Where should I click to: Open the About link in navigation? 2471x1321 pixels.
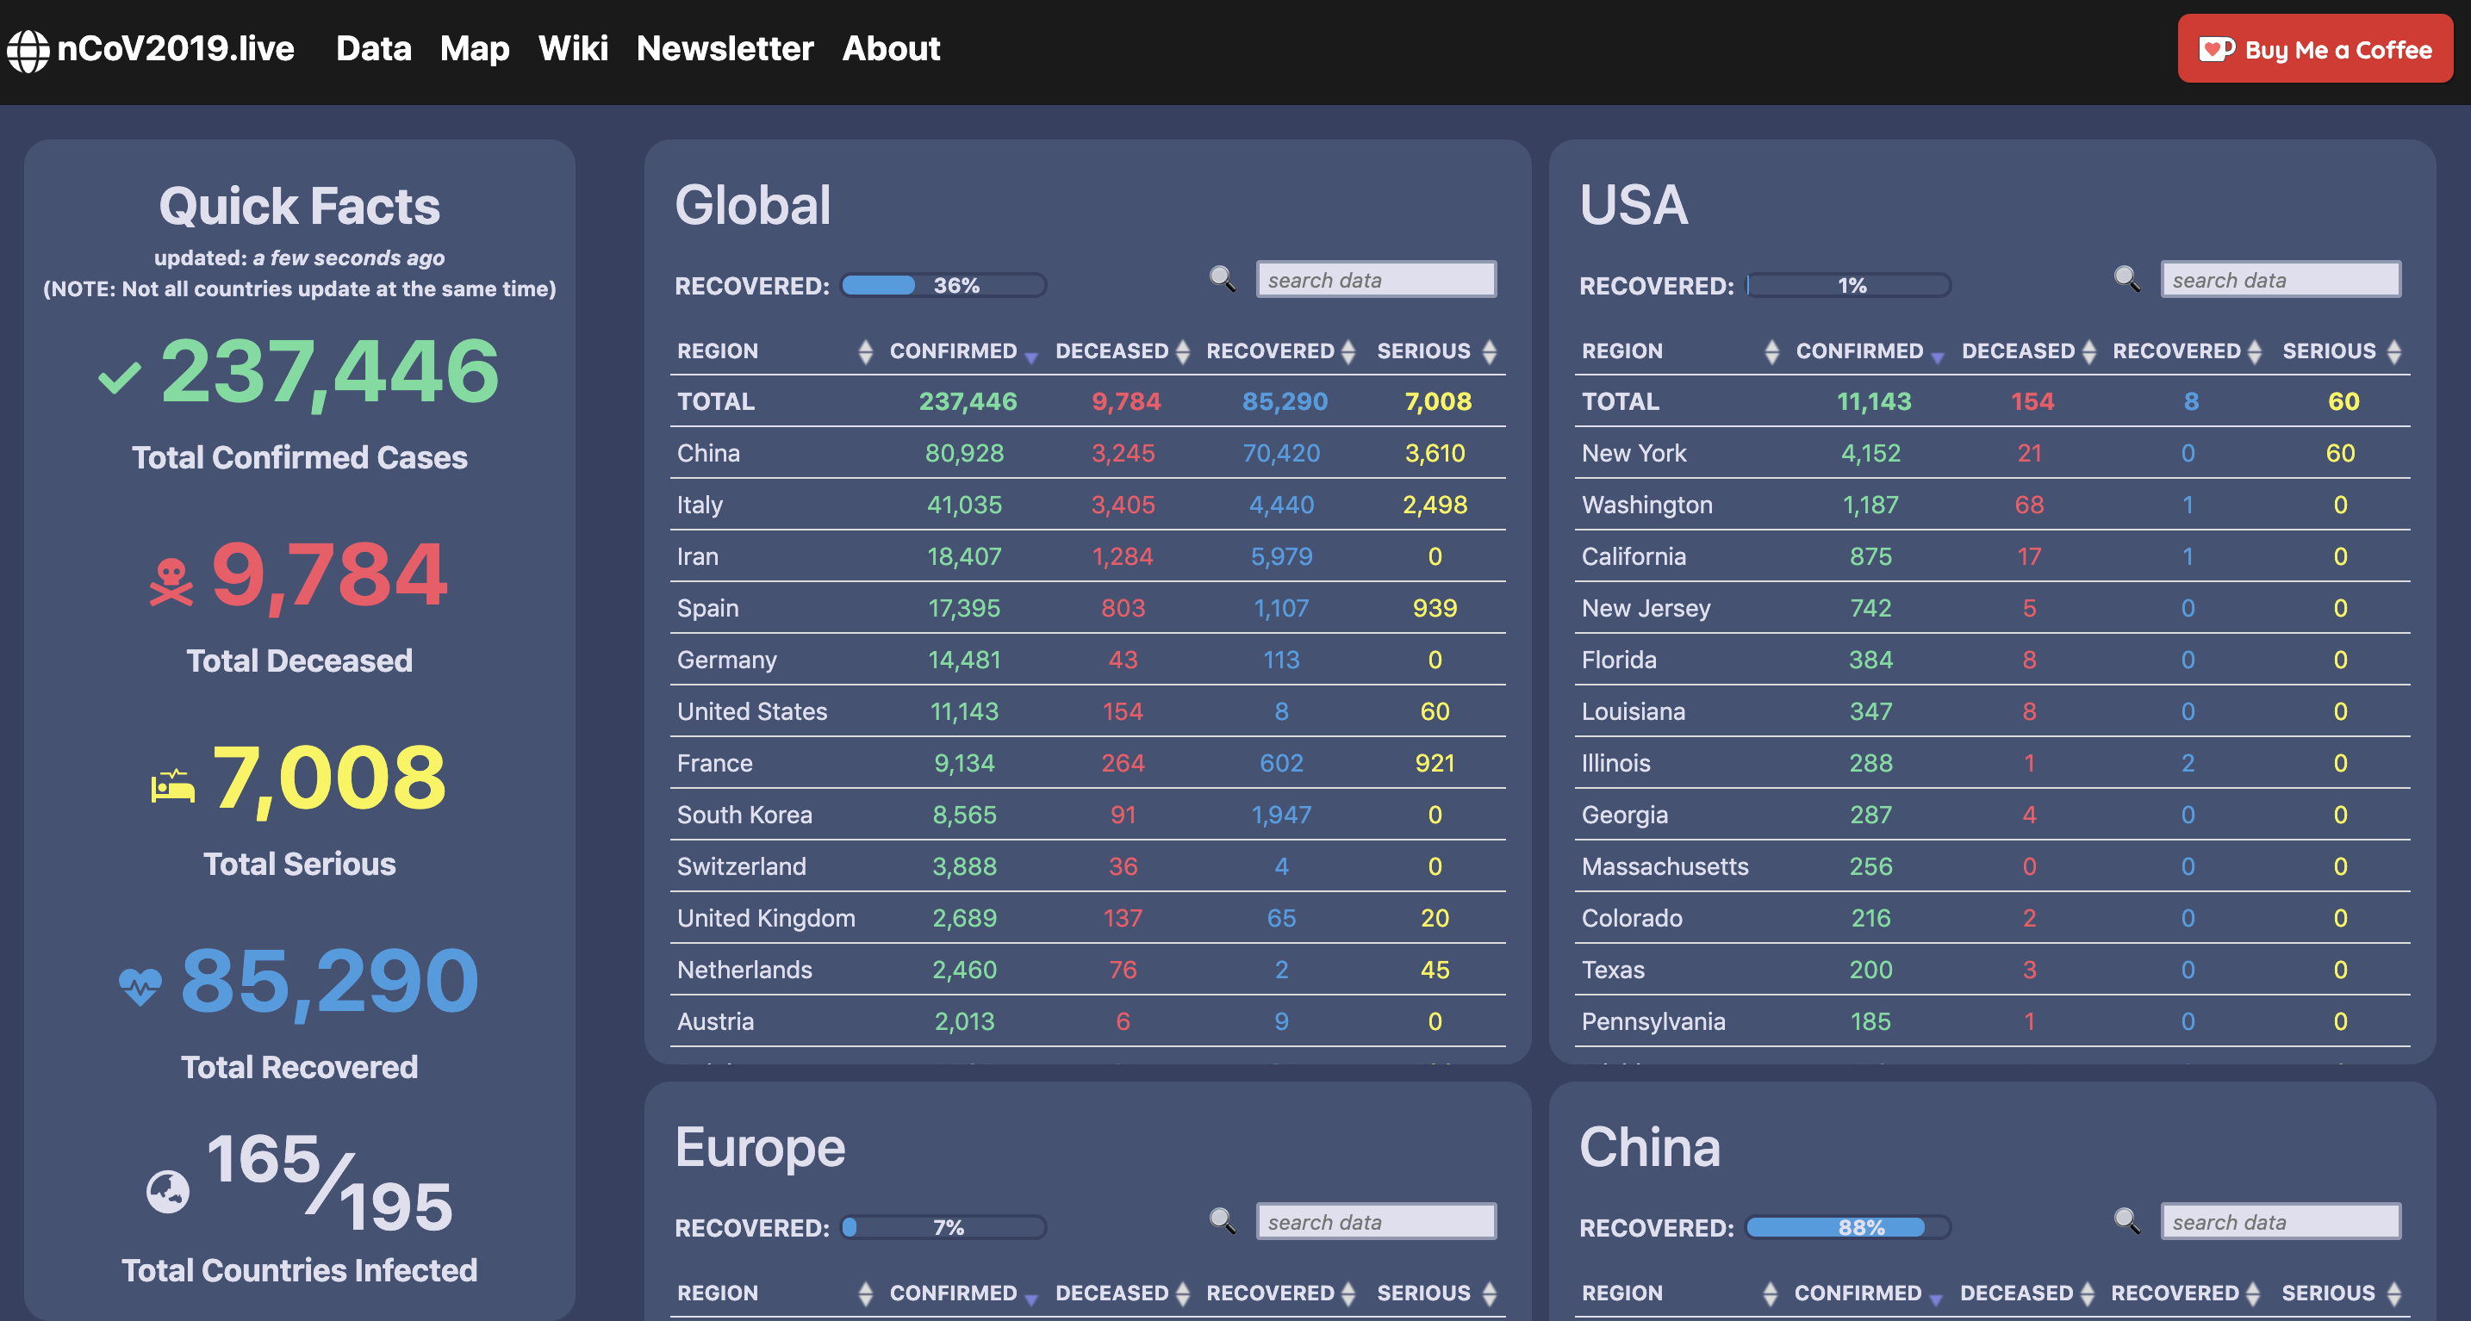(x=890, y=49)
